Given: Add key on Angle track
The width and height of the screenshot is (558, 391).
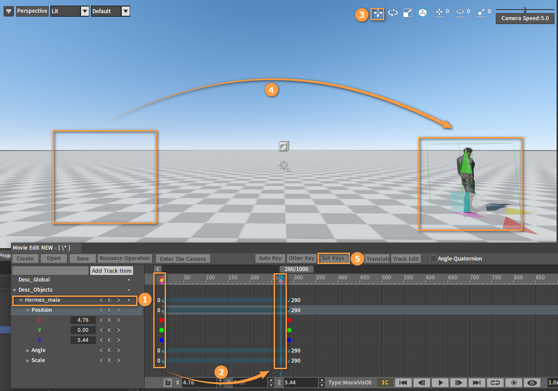Looking at the screenshot, I should tap(109, 350).
